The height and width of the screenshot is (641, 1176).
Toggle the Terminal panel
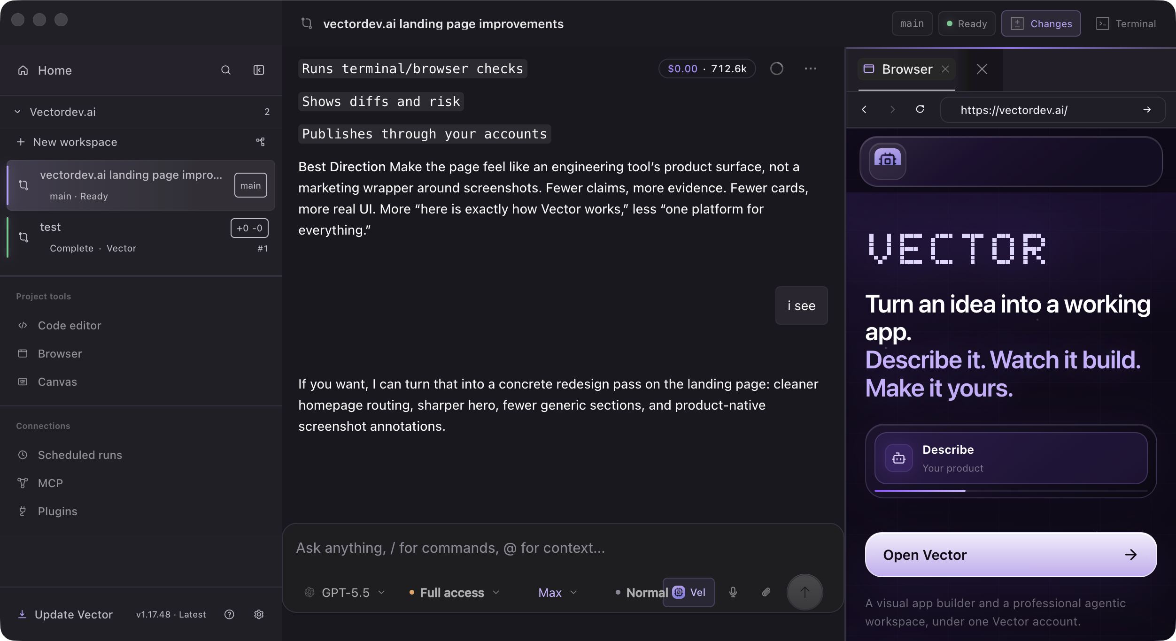tap(1126, 23)
